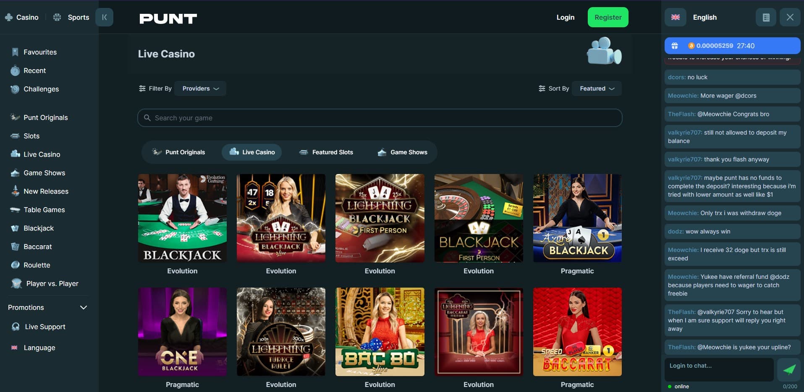Open Evolution Blackjack dealer game thumbnail
Image resolution: width=804 pixels, height=392 pixels.
click(182, 218)
